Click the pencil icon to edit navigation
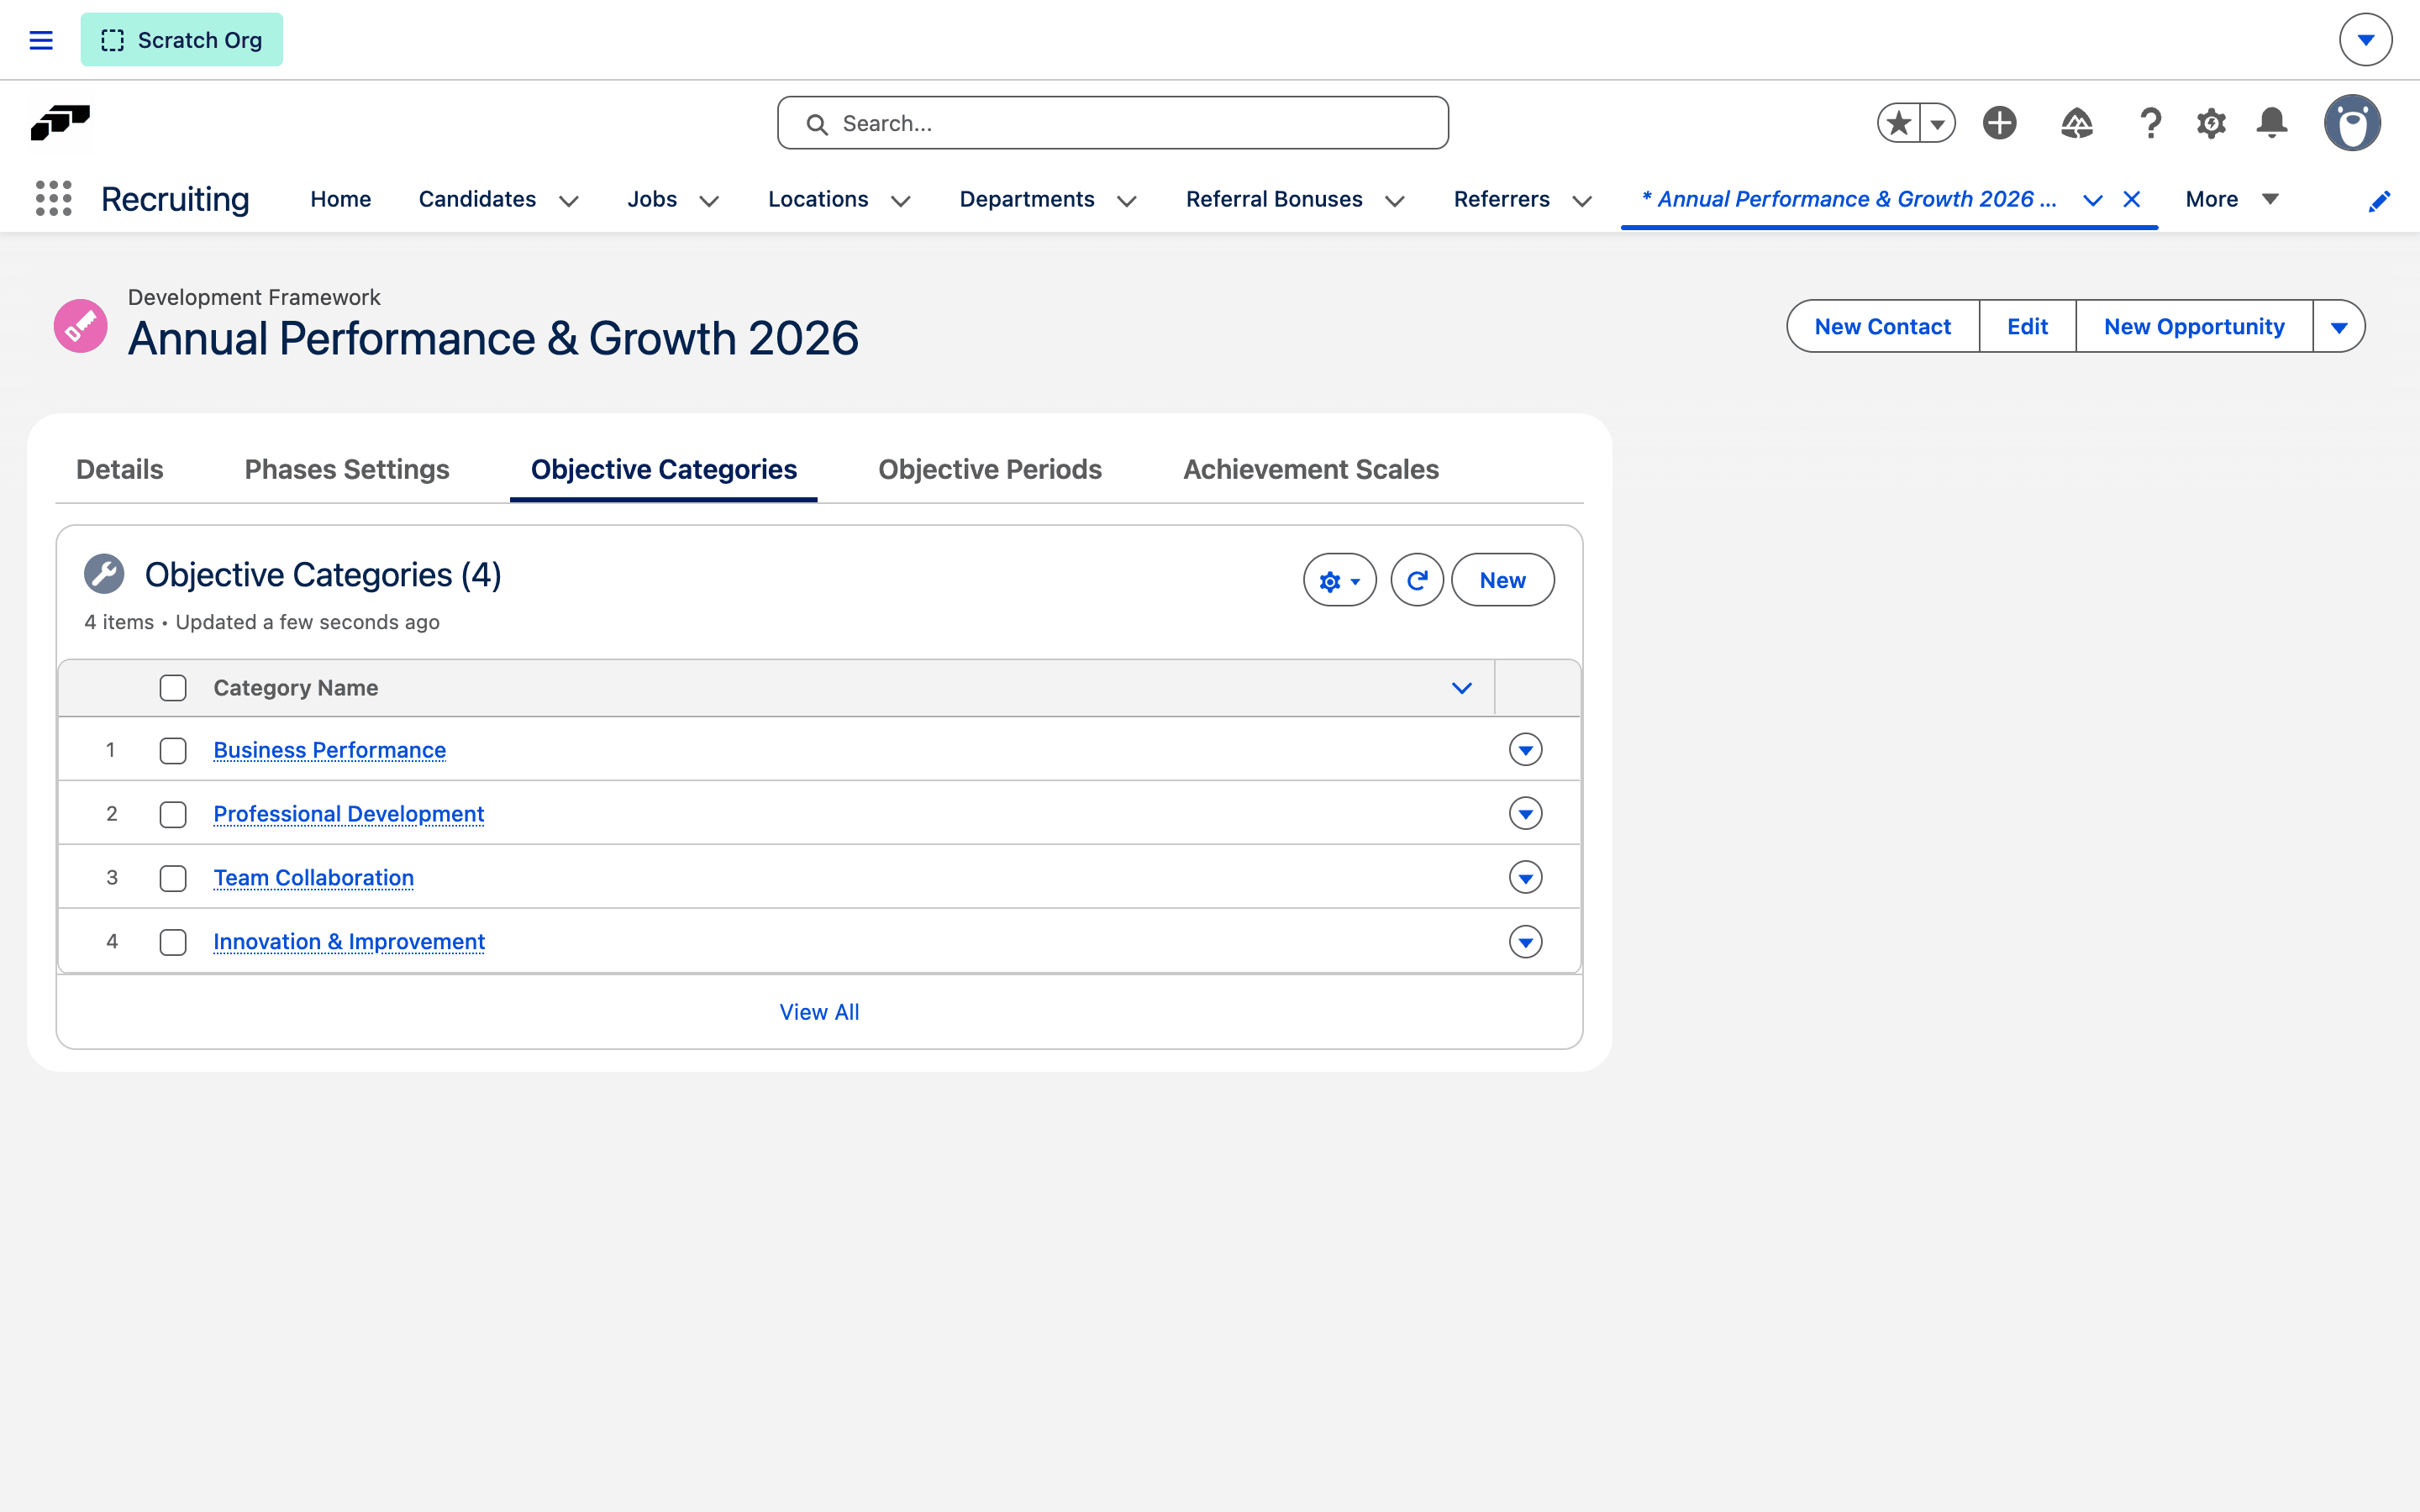 (2379, 201)
